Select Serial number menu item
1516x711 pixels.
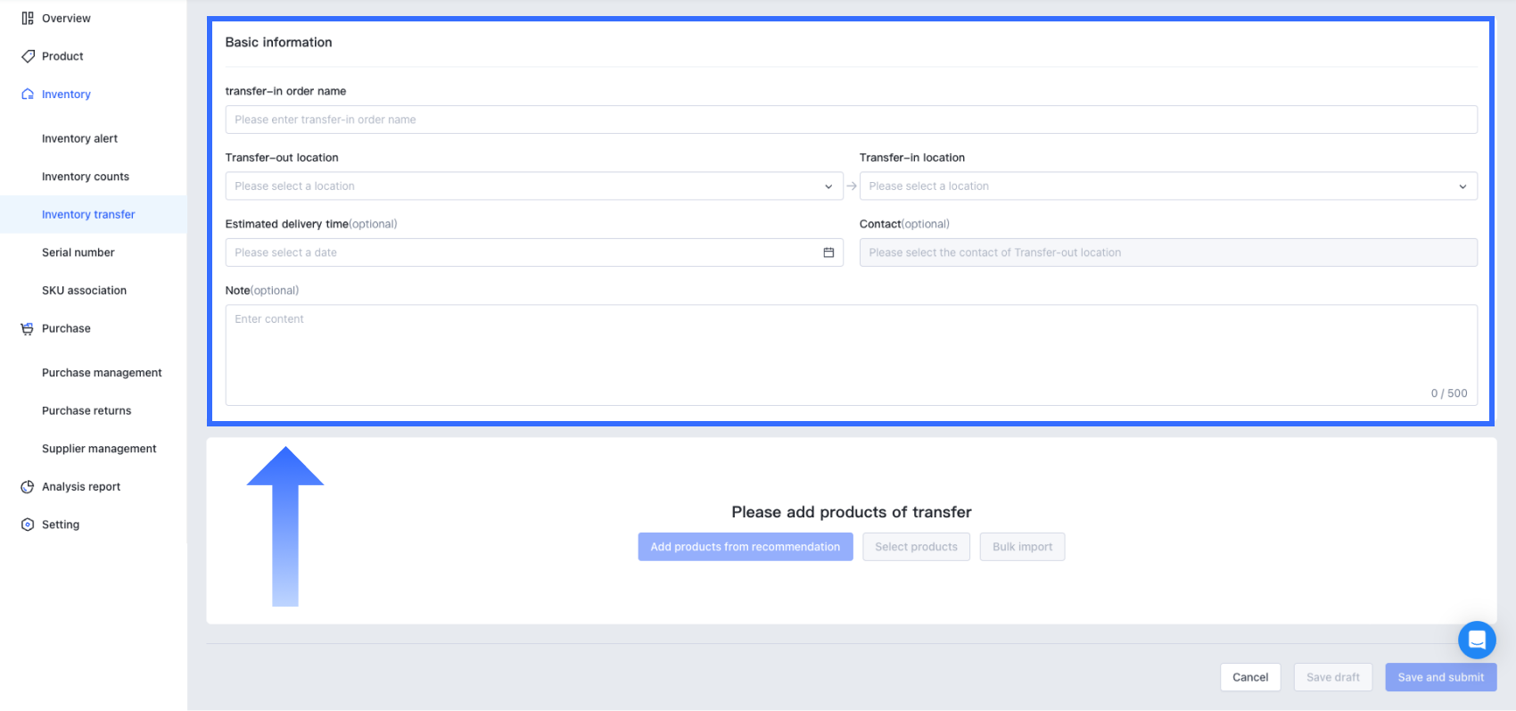click(78, 252)
